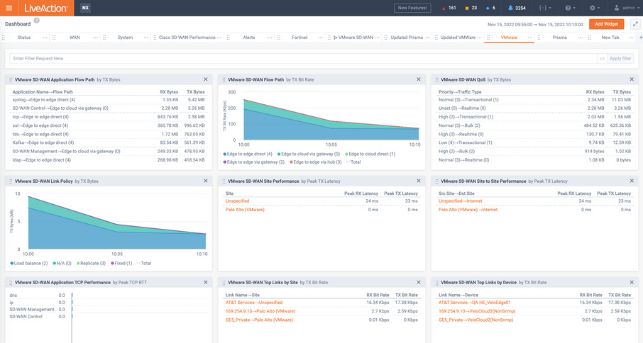Open the API braces dropdown
This screenshot has height=343, width=643.
coord(545,8)
